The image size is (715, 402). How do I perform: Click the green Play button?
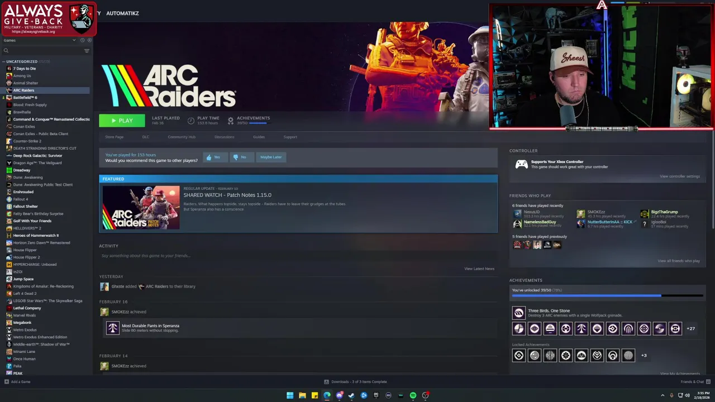point(122,121)
